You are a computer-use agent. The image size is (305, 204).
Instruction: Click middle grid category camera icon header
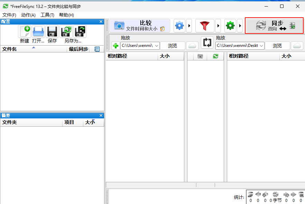(x=200, y=56)
